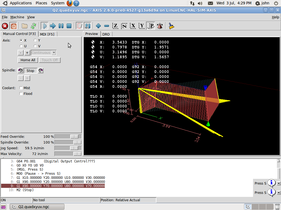This screenshot has width=281, height=210.
Task: Open the help icon in top panel
Action: [76, 3]
